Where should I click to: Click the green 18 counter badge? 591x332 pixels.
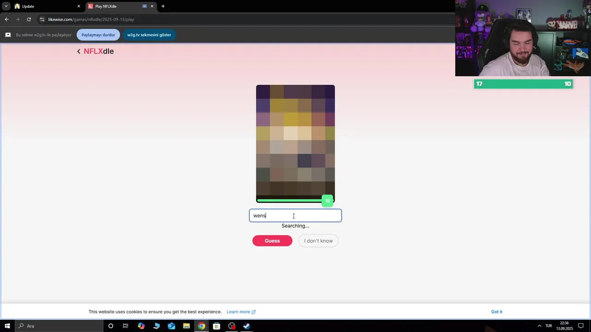[327, 201]
